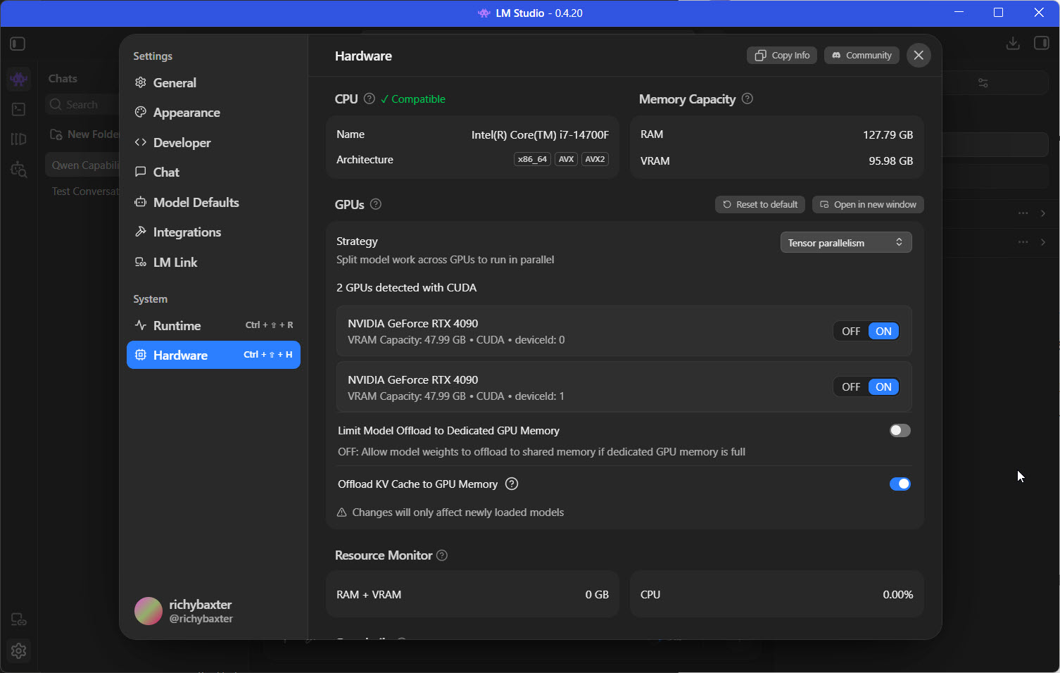Click the Search field in Chats
The image size is (1060, 673).
click(83, 105)
